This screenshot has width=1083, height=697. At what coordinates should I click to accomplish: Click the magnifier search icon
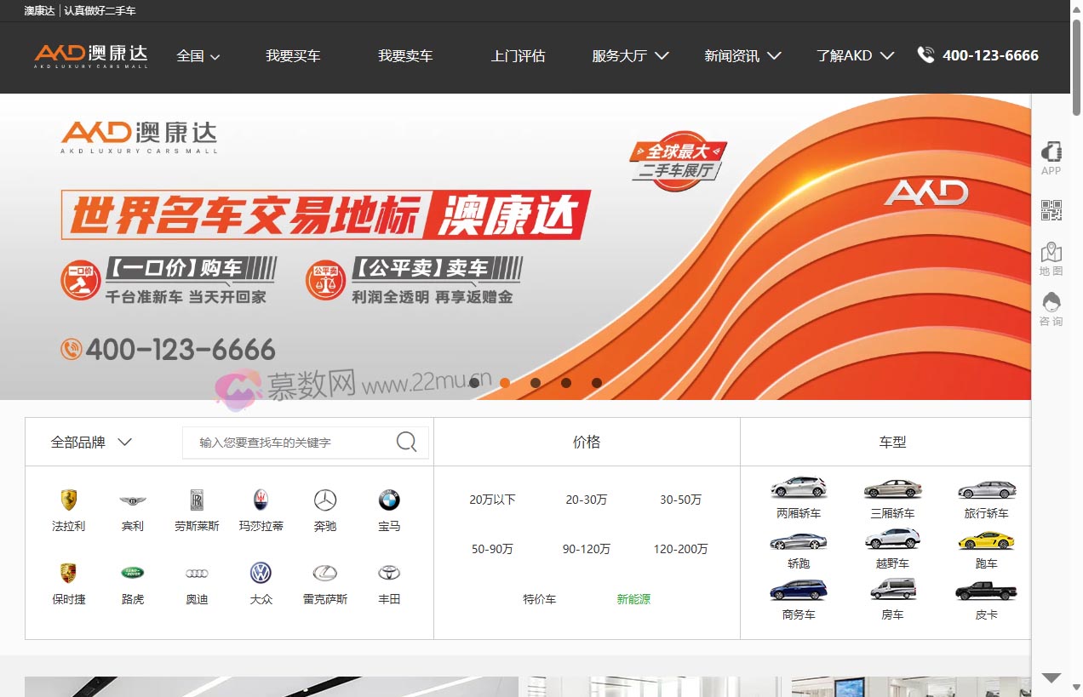tap(406, 443)
